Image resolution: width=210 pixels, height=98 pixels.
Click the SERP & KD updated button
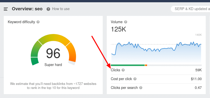tap(190, 9)
